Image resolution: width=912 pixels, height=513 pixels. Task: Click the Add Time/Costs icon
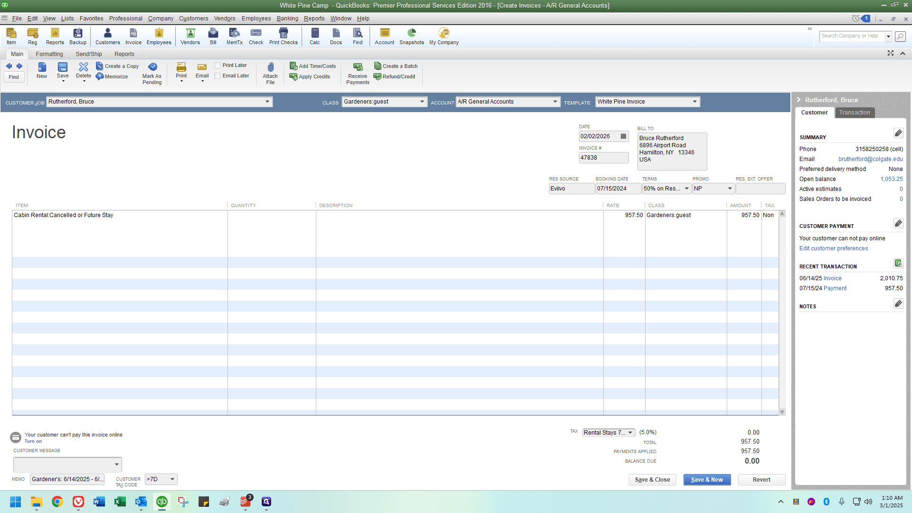pos(313,66)
